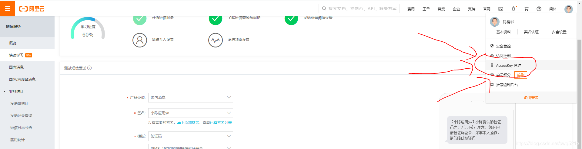Open the orange hamburger menu
The width and height of the screenshot is (582, 149).
coord(8,8)
